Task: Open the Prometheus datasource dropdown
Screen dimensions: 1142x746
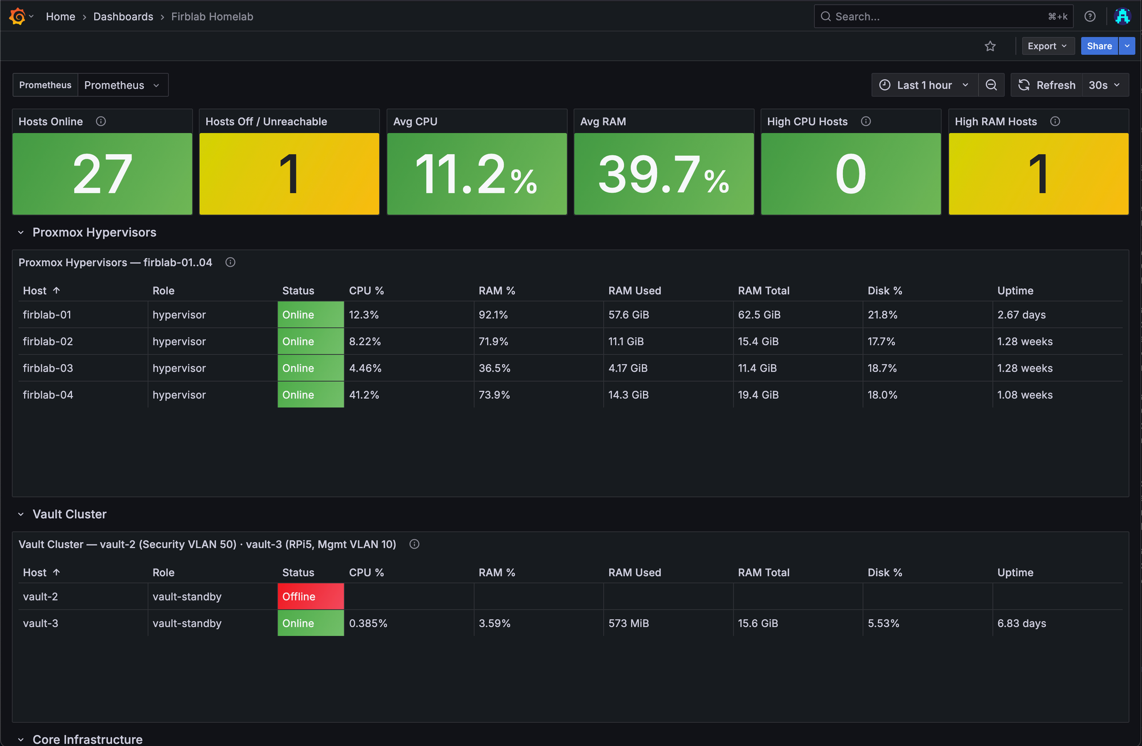Action: pos(122,85)
